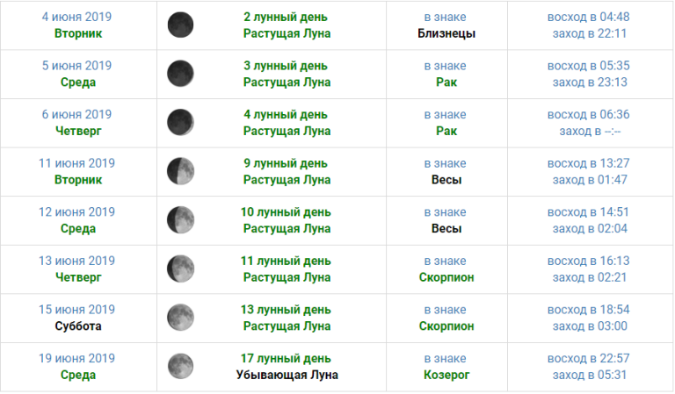675x394 pixels.
Task: Click the Близнецы zodiac sign
Action: point(446,33)
